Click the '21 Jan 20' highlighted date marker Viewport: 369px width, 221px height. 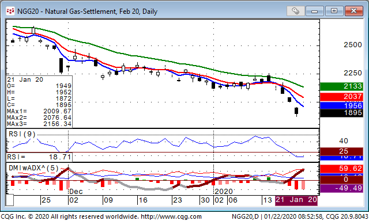click(x=296, y=200)
